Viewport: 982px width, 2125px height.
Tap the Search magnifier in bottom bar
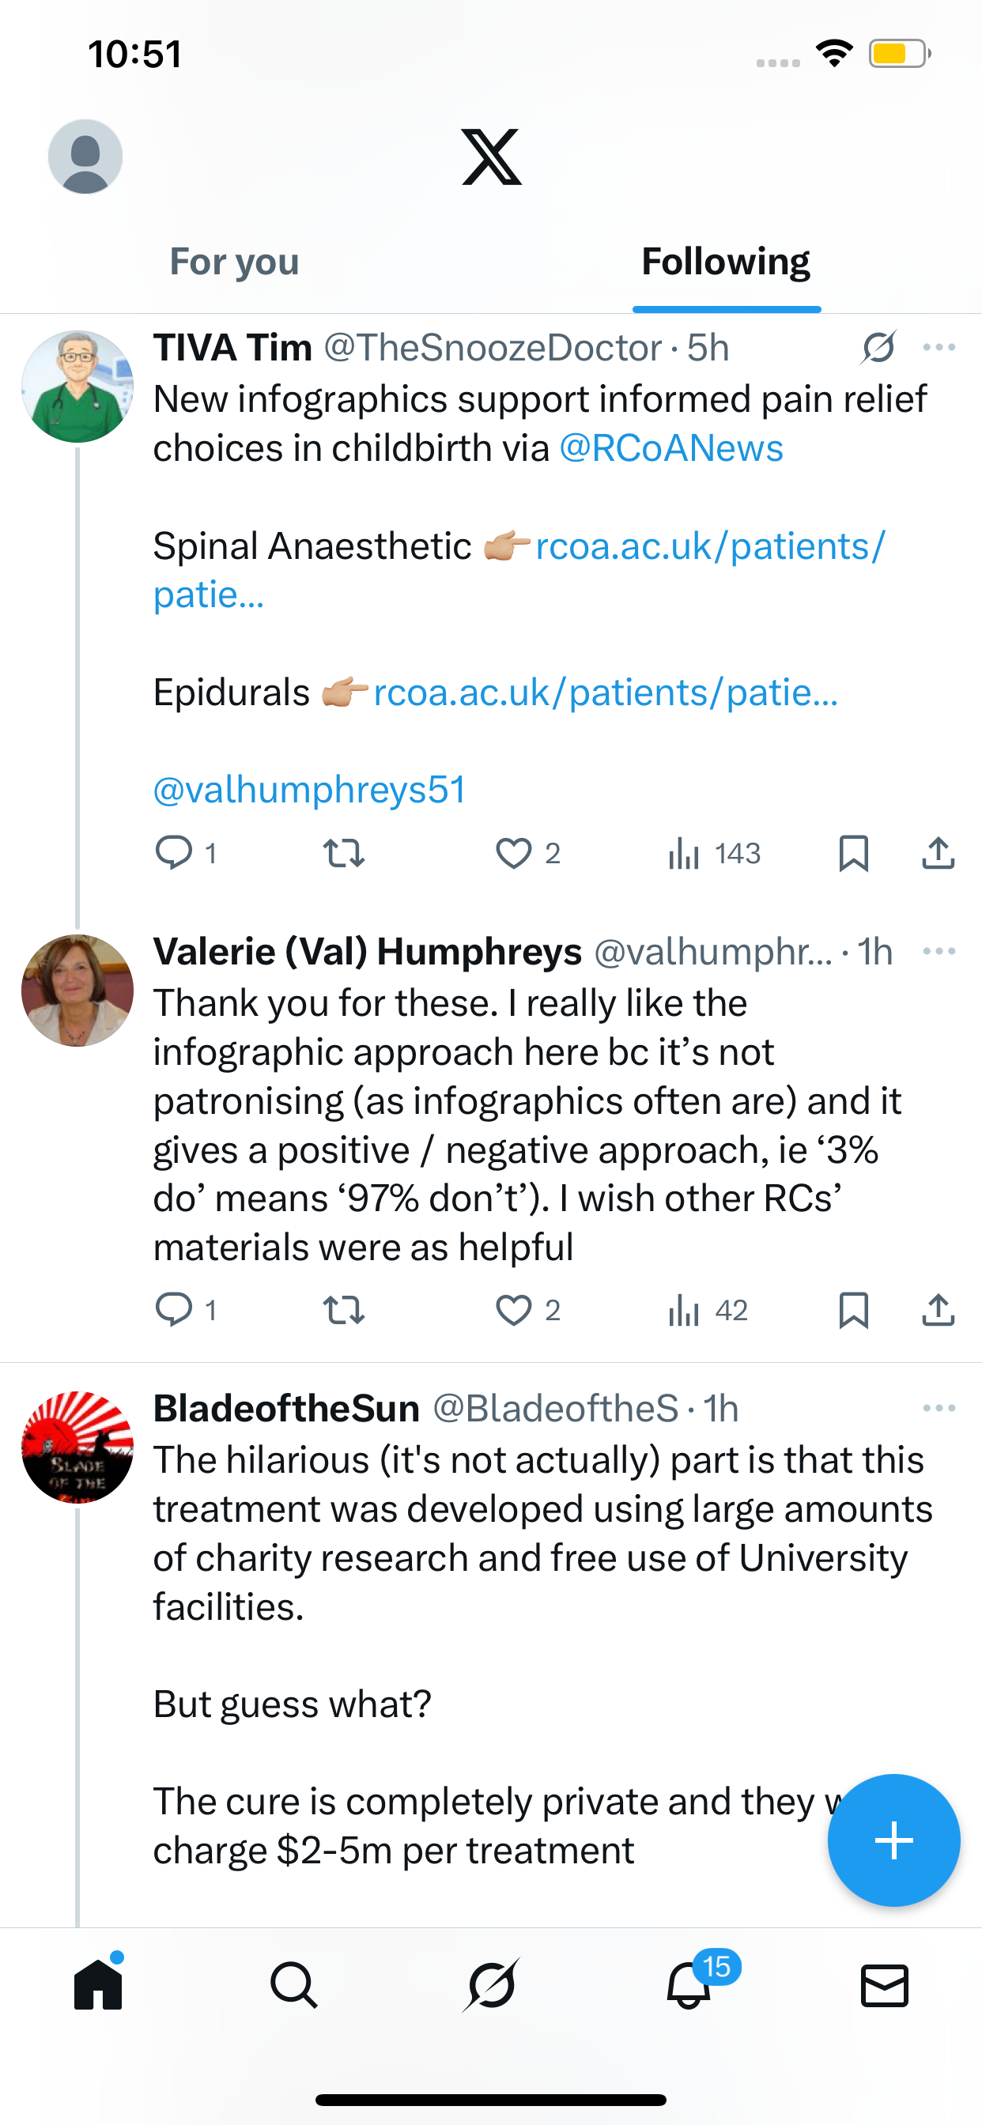point(294,1985)
